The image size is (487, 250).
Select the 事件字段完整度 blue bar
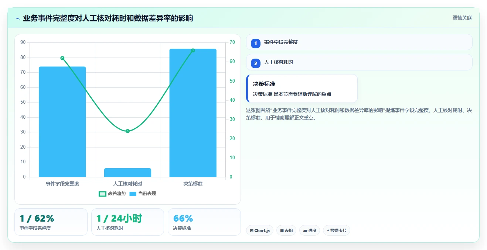pos(62,122)
